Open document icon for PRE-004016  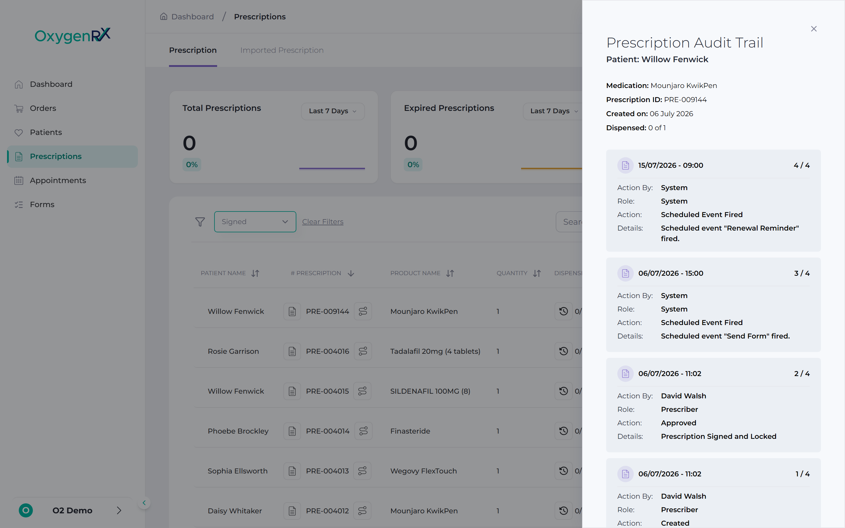pos(292,351)
